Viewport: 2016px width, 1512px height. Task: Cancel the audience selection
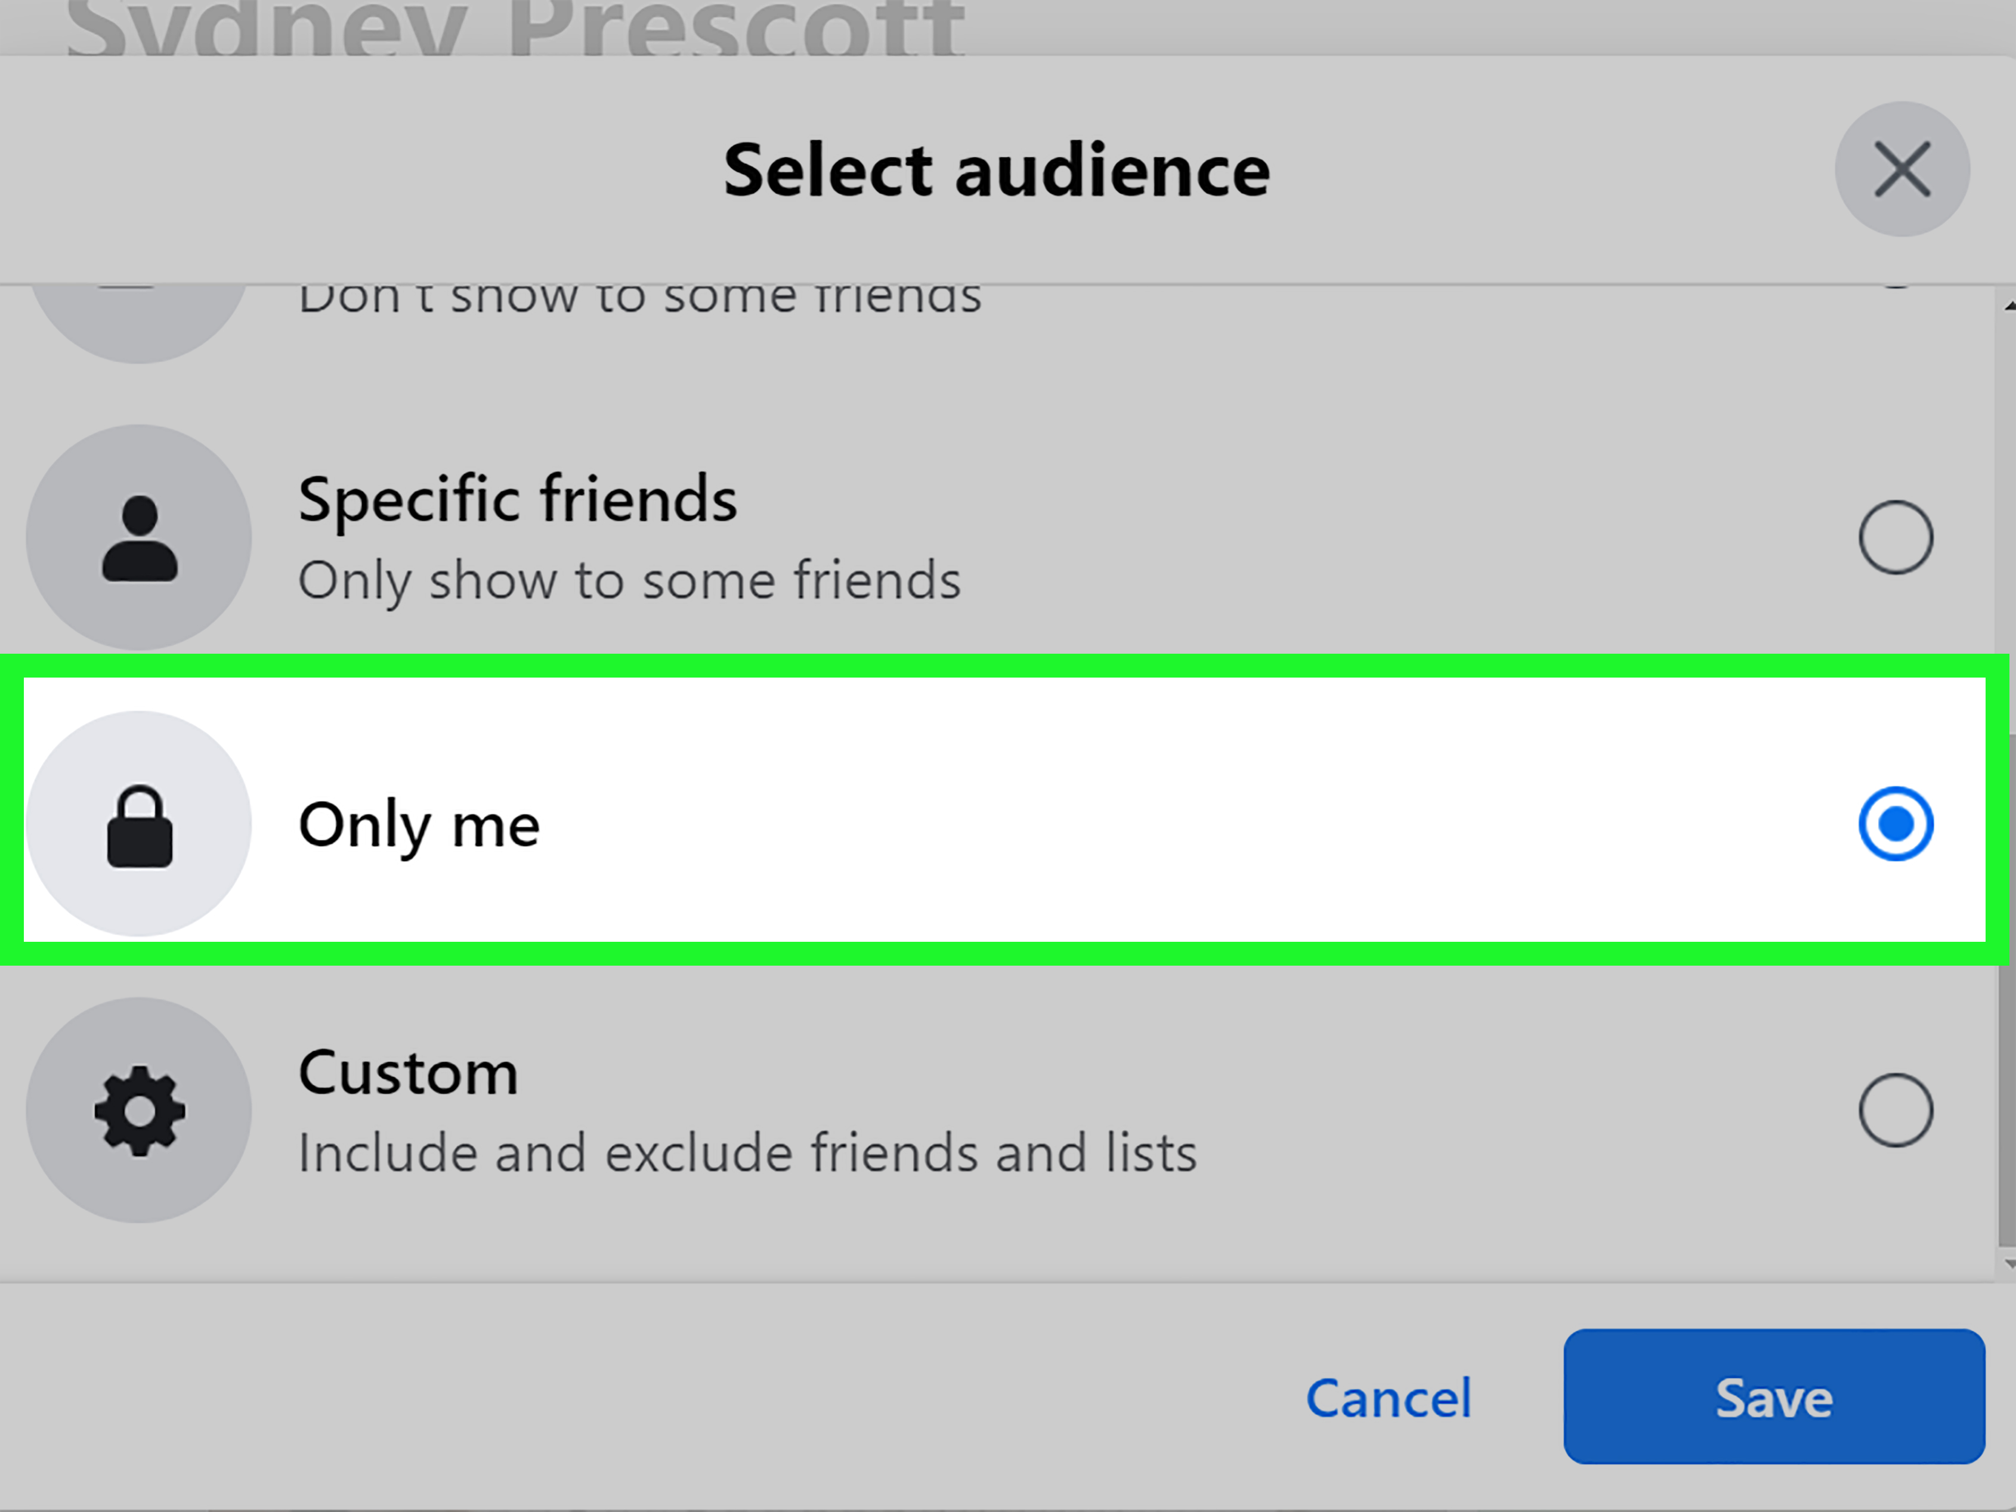click(1388, 1397)
